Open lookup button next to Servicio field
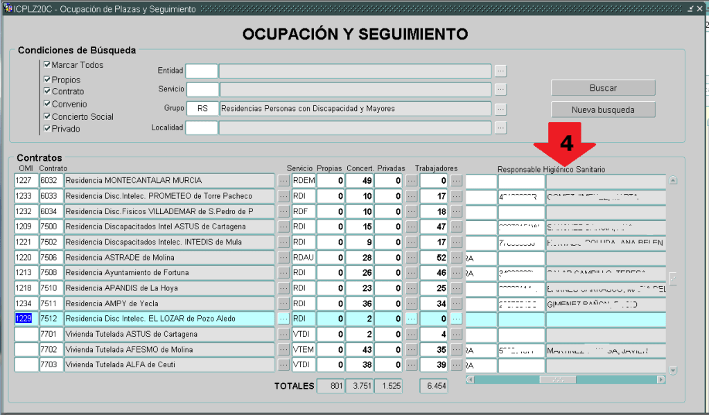709x415 pixels. coord(500,89)
